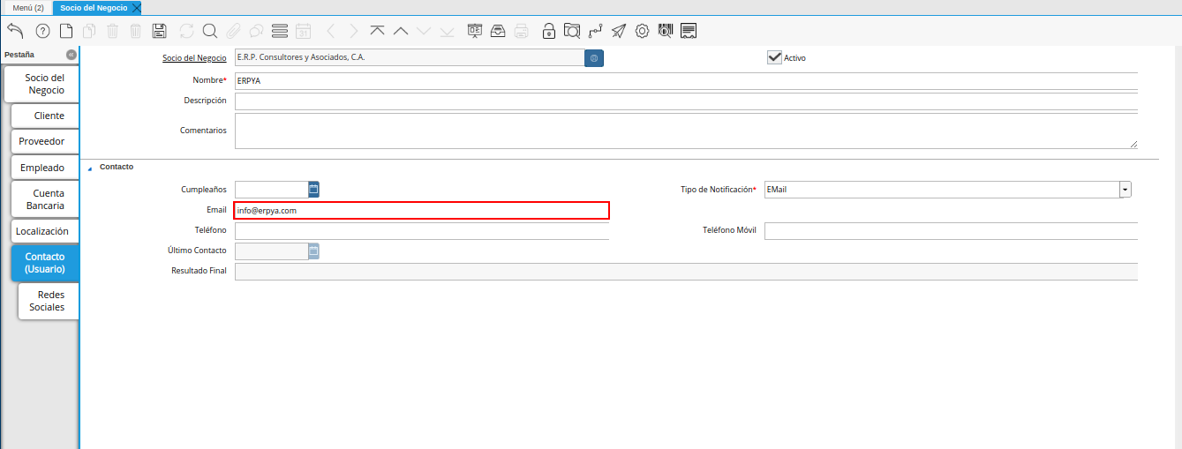
Task: Open the Tipo de Notificación dropdown
Action: [x=1126, y=190]
